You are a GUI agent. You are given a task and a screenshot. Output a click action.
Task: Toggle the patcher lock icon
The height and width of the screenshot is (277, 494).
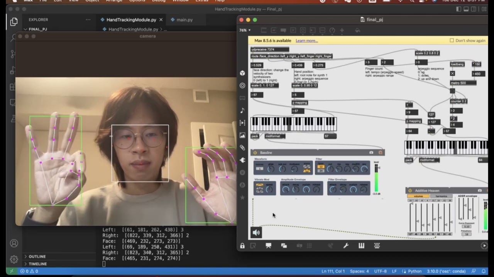point(242,245)
